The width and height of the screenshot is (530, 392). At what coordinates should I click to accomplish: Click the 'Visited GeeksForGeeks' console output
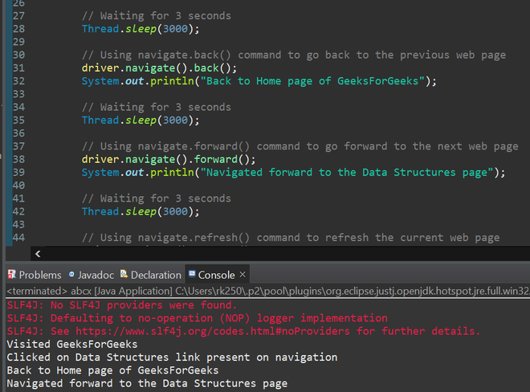click(72, 345)
